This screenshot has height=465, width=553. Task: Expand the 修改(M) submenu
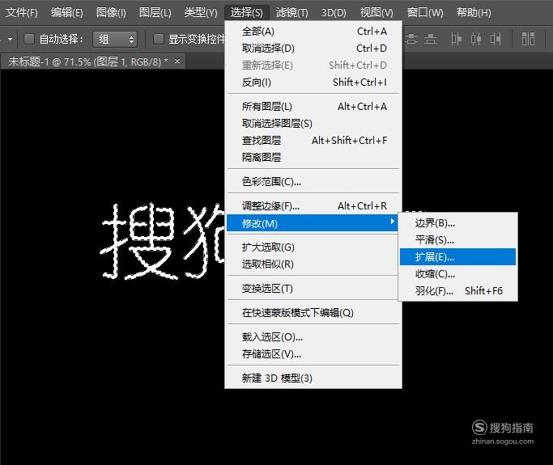pos(313,223)
